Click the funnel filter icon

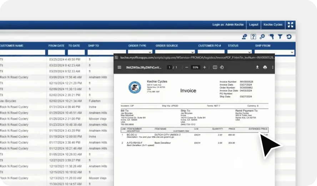coord(280,36)
